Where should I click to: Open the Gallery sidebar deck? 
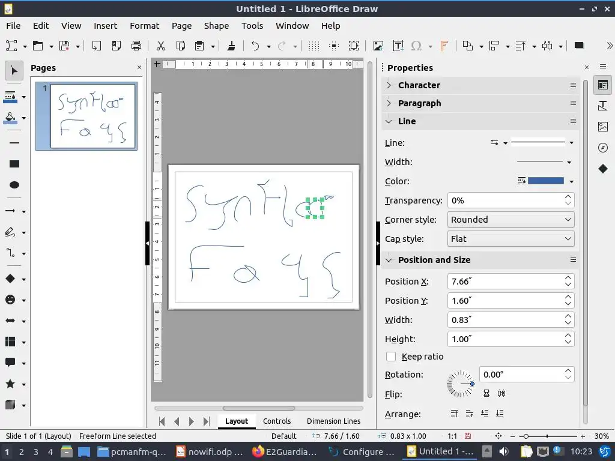point(603,127)
